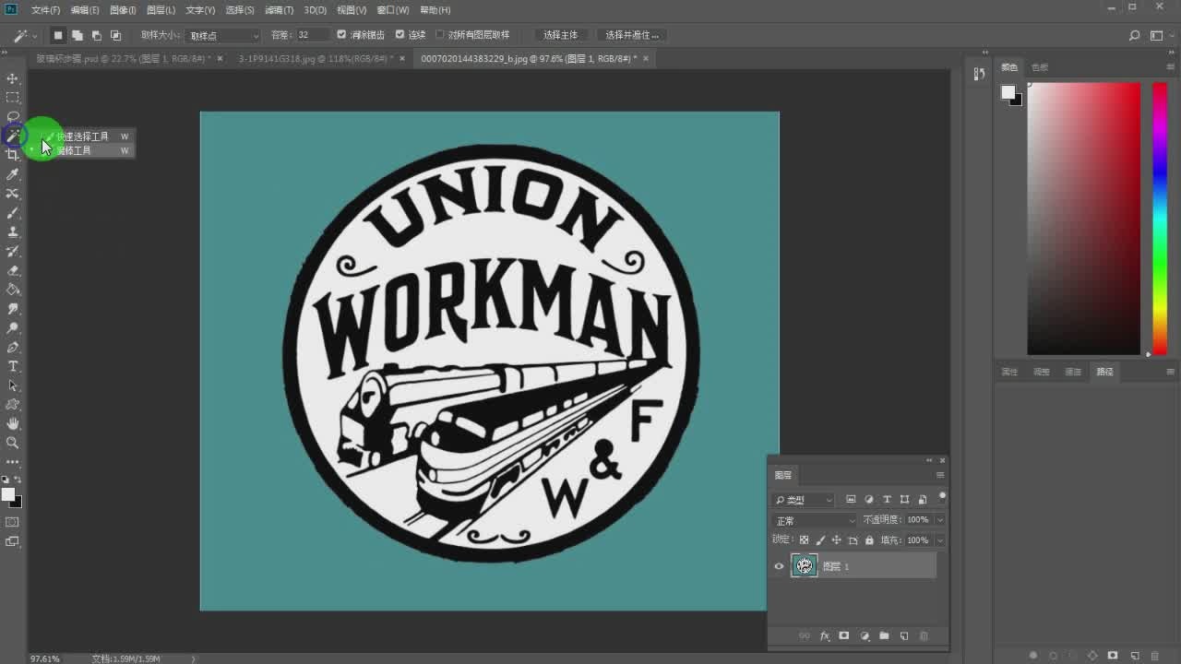Click New Selection mode icon
The image size is (1181, 664).
(57, 35)
